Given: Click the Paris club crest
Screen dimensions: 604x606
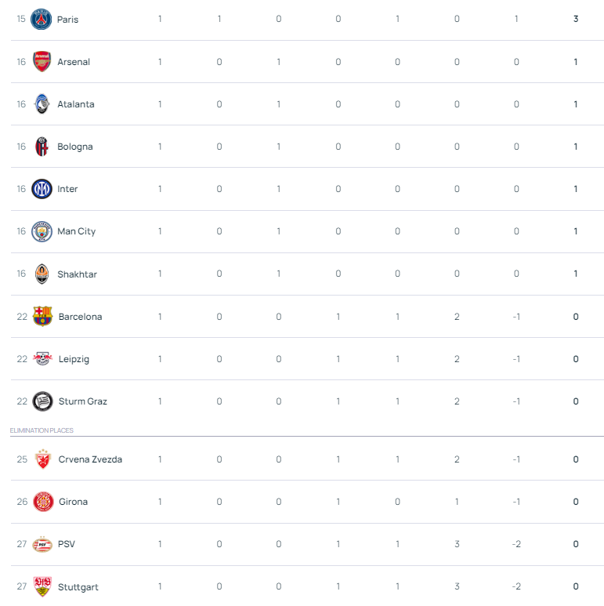Looking at the screenshot, I should point(41,19).
